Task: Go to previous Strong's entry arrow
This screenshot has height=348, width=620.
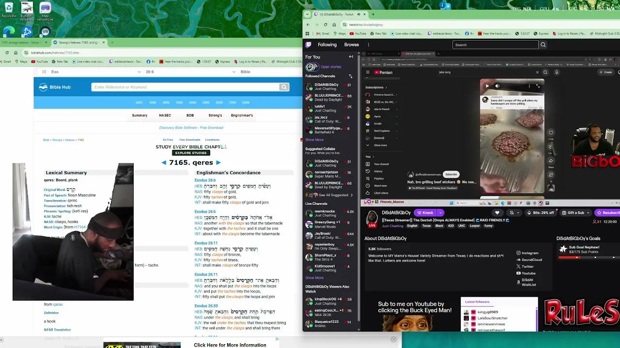Action: [x=164, y=163]
